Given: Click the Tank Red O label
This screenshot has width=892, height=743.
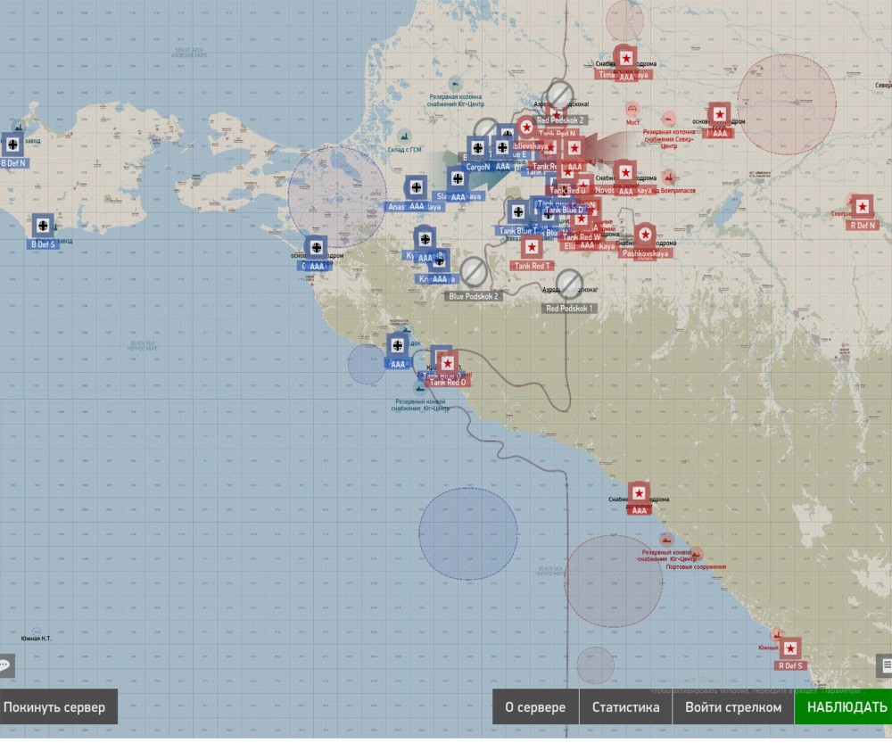Looking at the screenshot, I should click(x=448, y=383).
